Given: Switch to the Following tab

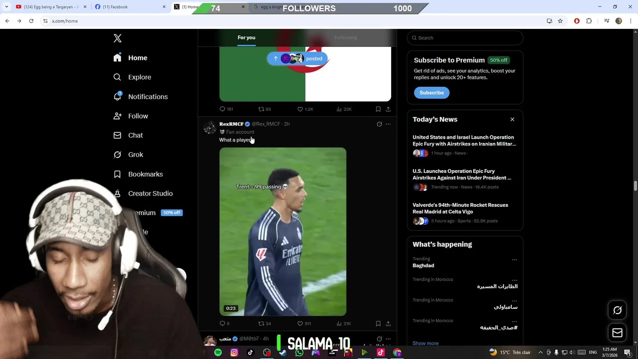Looking at the screenshot, I should [x=346, y=37].
